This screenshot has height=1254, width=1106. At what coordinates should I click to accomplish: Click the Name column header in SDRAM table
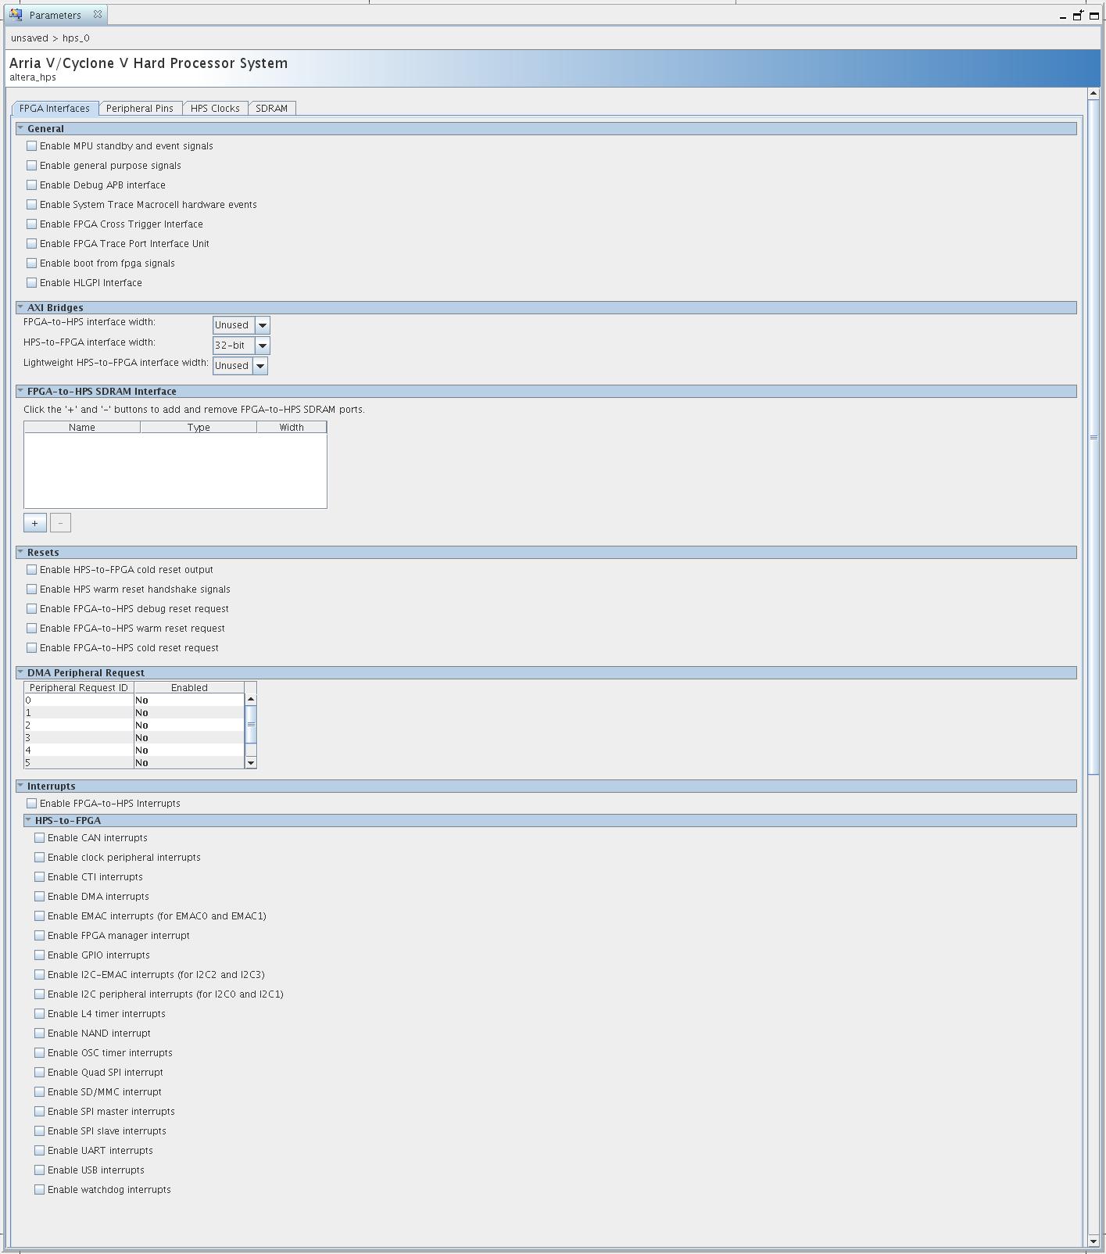point(82,428)
